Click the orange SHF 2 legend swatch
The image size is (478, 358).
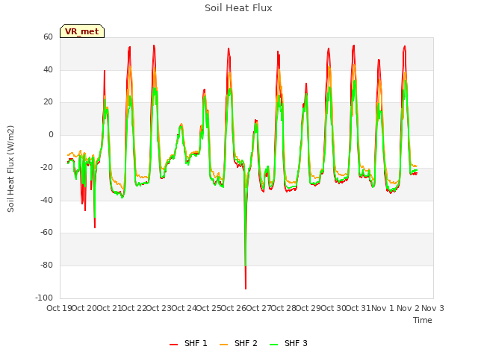pos(223,345)
